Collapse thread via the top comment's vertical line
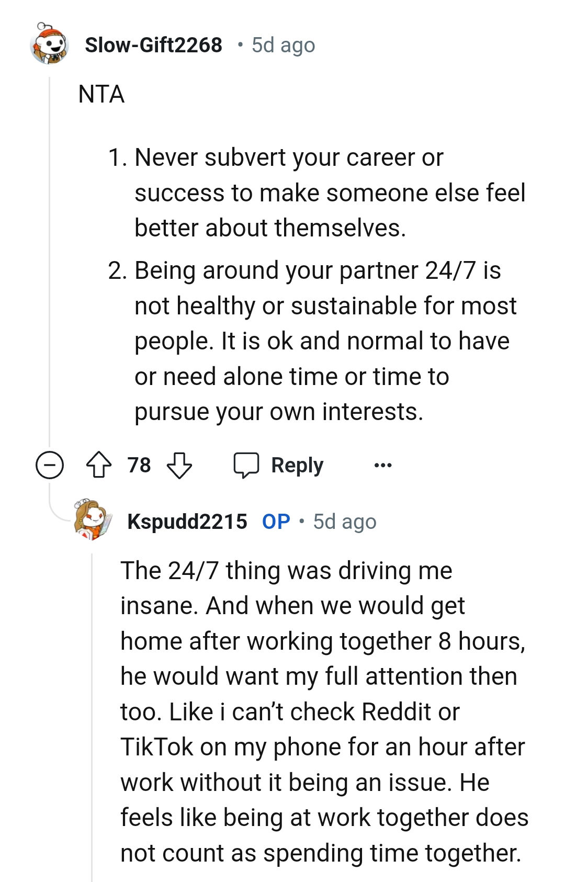This screenshot has height=882, width=565. [x=49, y=262]
